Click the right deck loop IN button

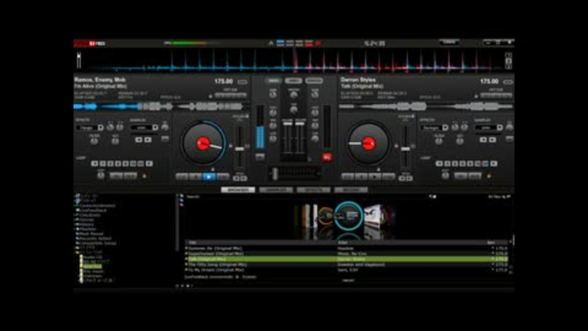pyautogui.click(x=461, y=175)
